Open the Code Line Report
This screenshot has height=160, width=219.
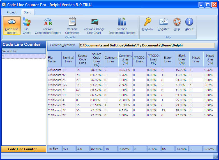(x=12, y=25)
